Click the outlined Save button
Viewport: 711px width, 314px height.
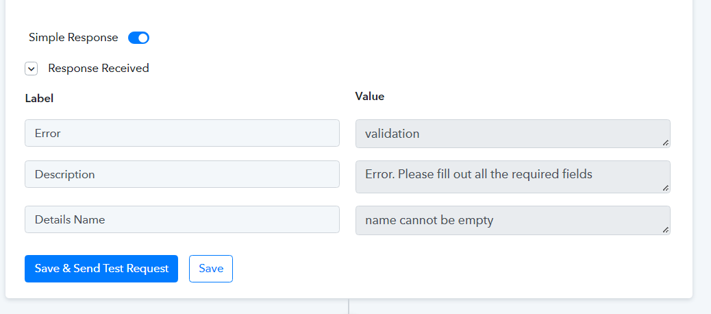[211, 269]
